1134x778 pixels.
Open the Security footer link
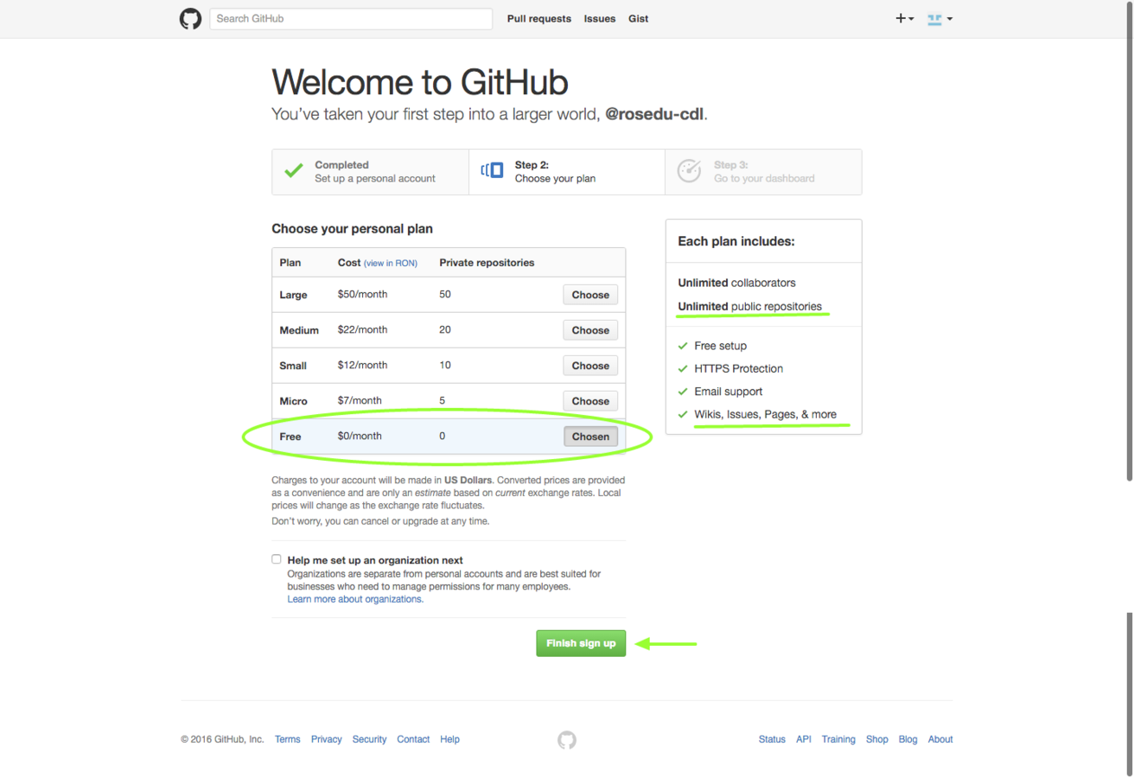[x=369, y=739]
